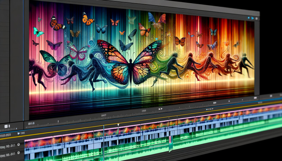The image size is (282, 161).
Task: Click the blue play arrow above the preview
Action: coord(252,17)
